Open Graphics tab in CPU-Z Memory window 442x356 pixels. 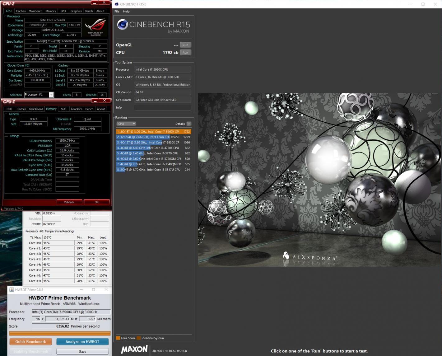tap(77, 109)
